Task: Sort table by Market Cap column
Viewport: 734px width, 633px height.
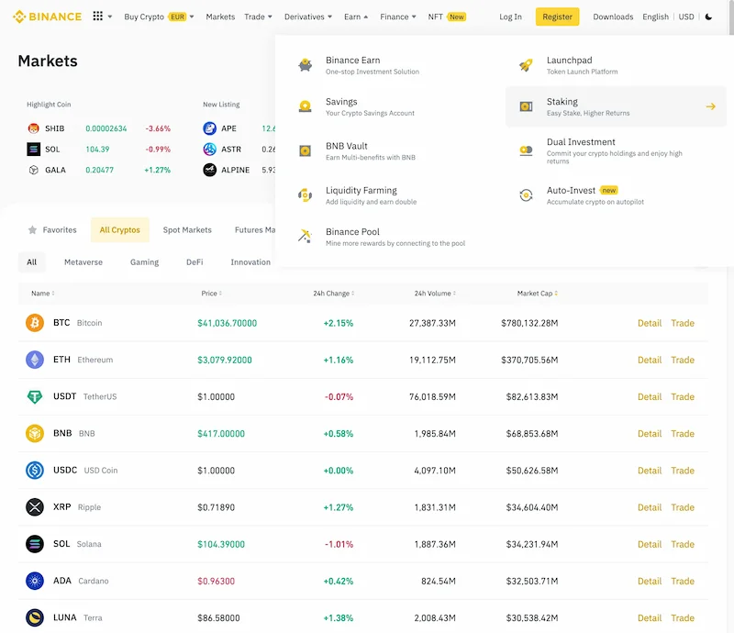Action: pyautogui.click(x=537, y=294)
